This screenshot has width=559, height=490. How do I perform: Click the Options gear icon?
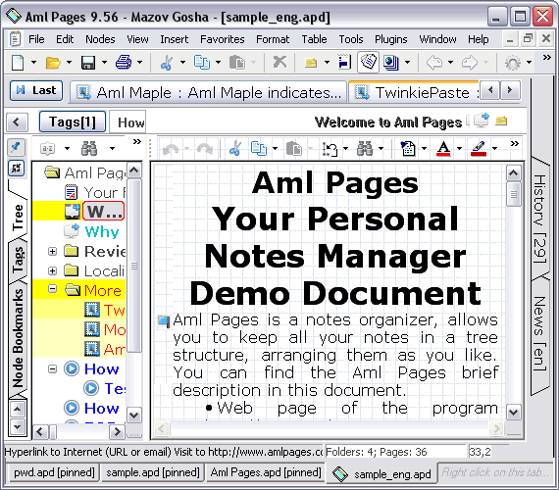(513, 63)
